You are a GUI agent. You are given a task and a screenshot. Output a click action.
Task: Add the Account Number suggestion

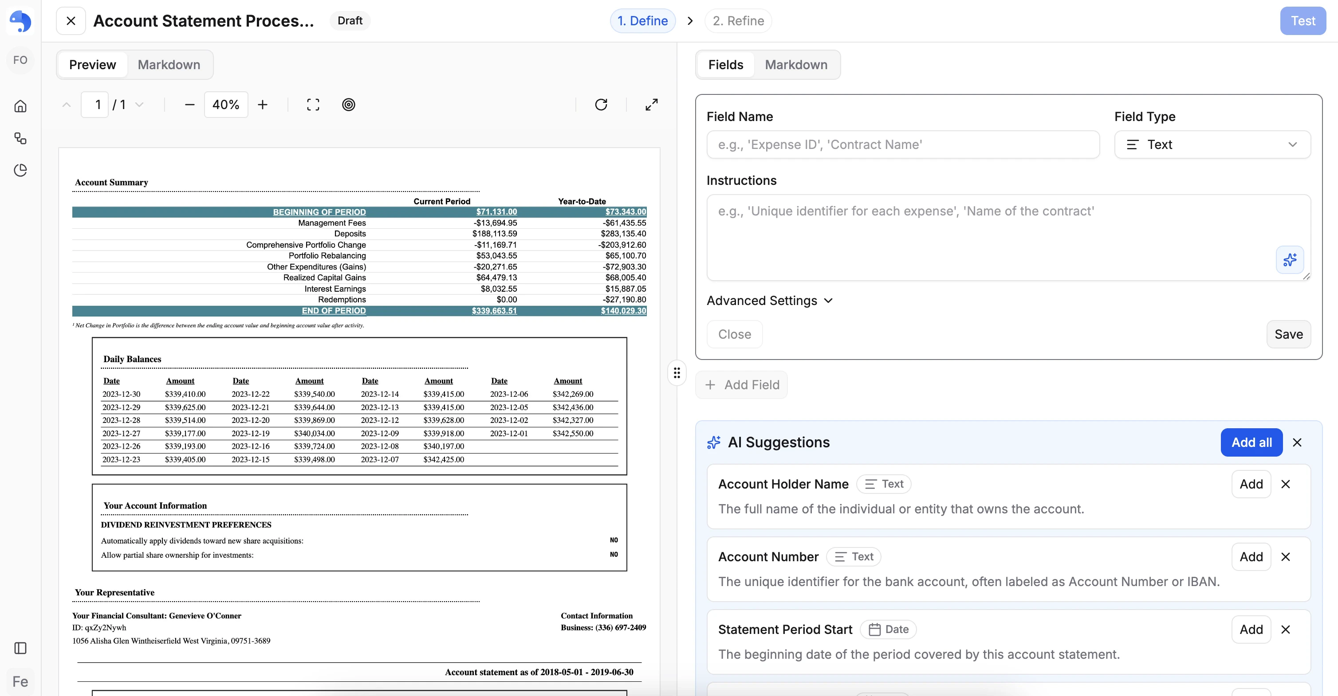[1251, 557]
